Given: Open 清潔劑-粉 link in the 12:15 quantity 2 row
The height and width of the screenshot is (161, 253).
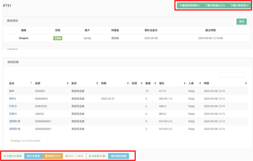Looking at the screenshot, I should pyautogui.click(x=15, y=129).
